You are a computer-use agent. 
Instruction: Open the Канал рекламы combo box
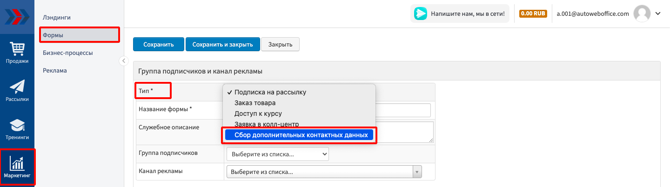324,172
